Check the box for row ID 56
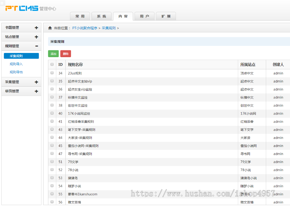 tap(52, 202)
